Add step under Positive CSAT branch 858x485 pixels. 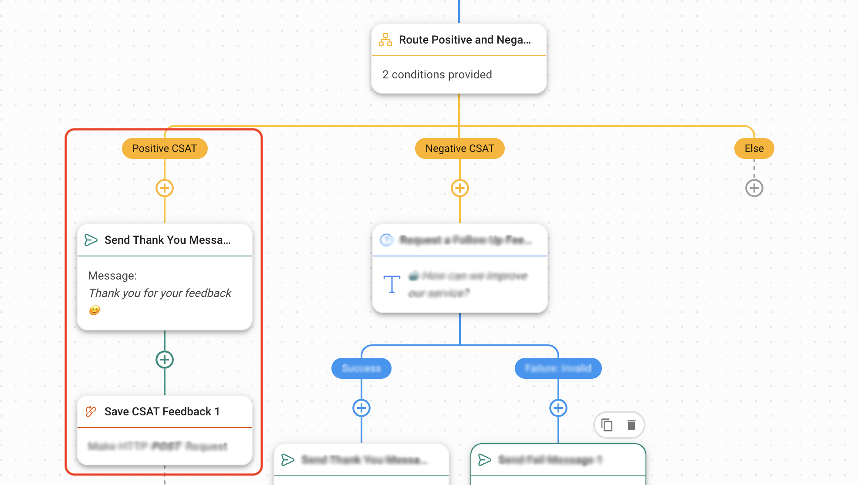[165, 188]
